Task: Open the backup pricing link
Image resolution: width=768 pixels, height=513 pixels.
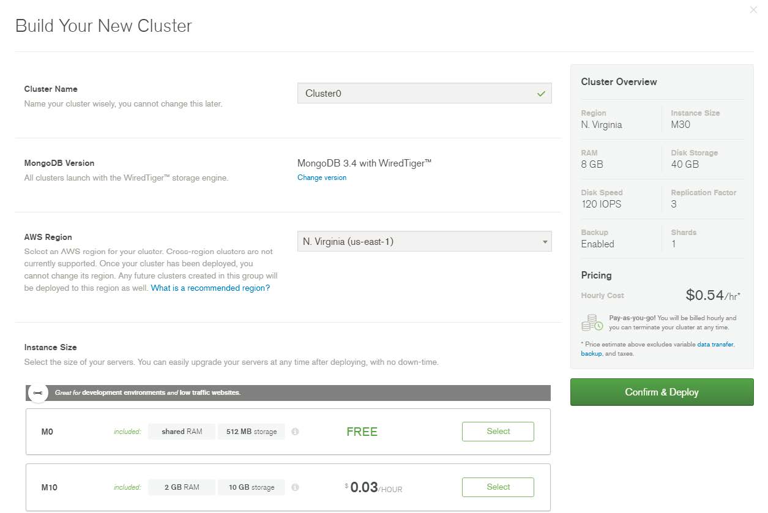Action: pyautogui.click(x=591, y=354)
